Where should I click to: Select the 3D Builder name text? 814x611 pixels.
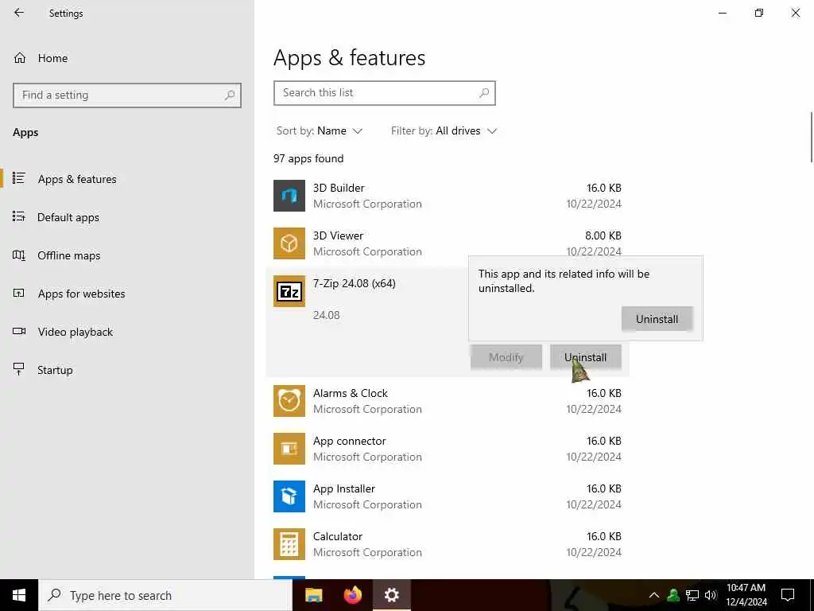(339, 188)
